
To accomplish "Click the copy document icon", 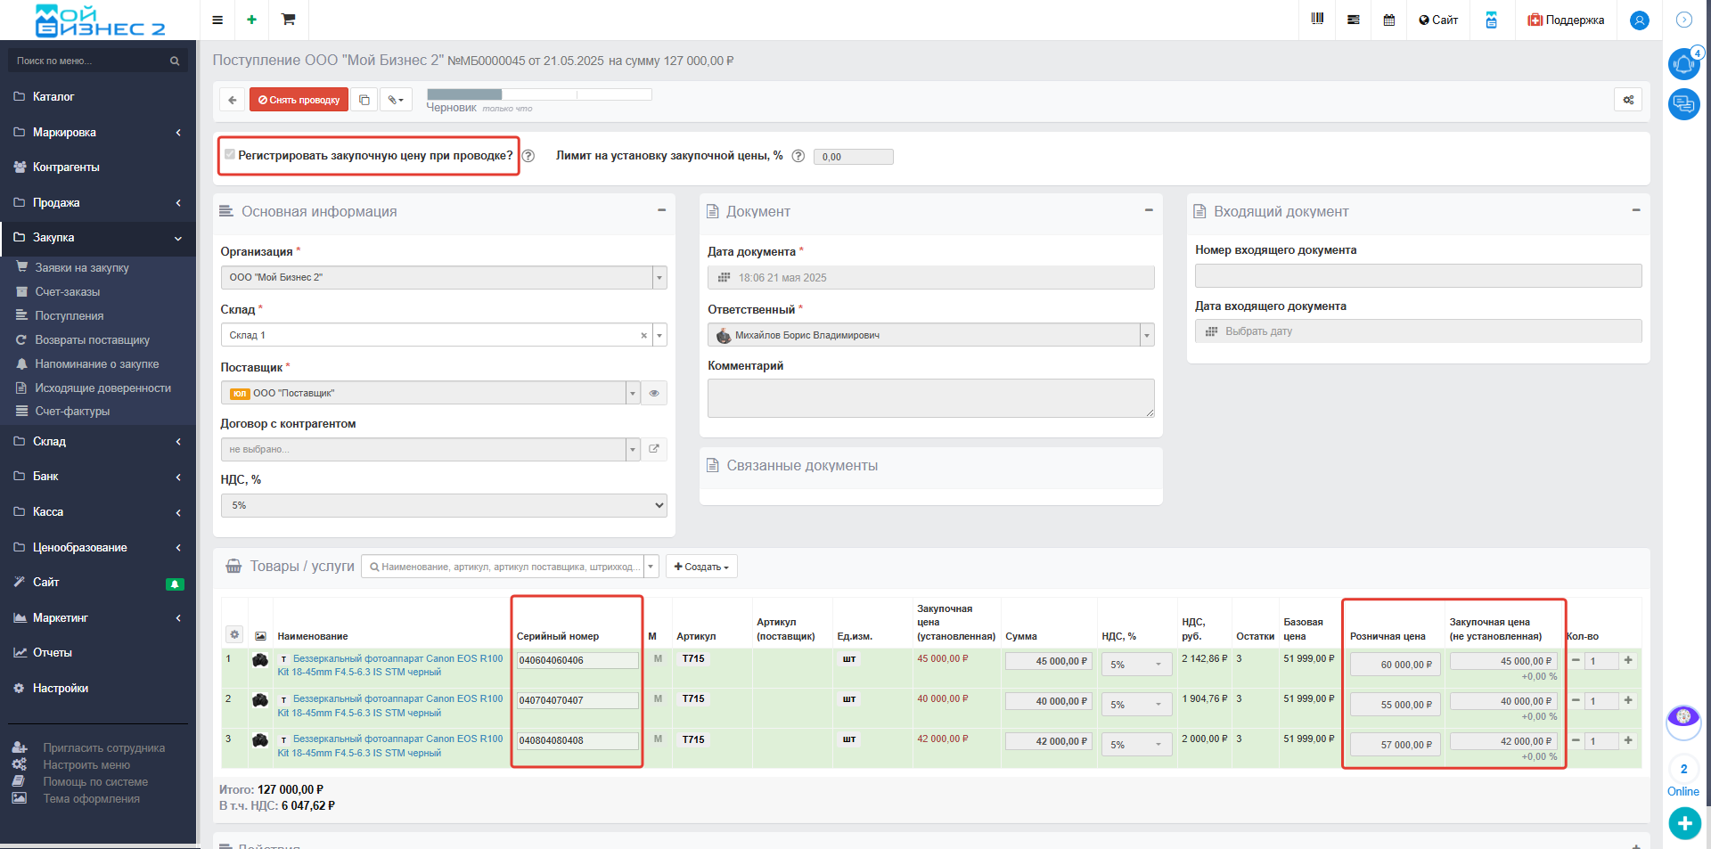I will (364, 100).
